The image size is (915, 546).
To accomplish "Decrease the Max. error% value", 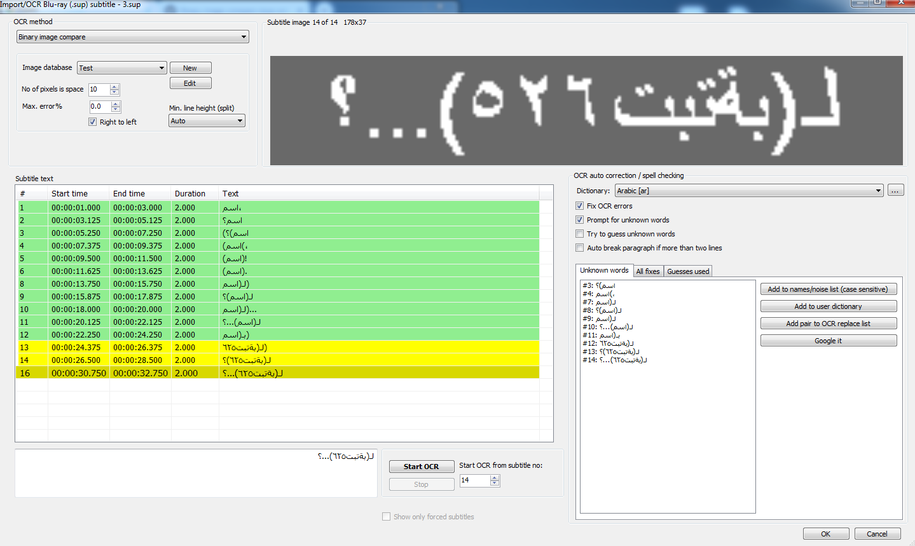I will click(116, 110).
